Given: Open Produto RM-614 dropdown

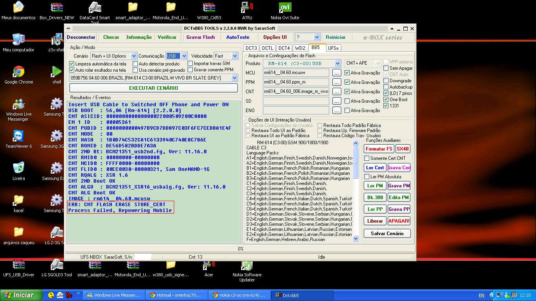Looking at the screenshot, I should coord(302,63).
